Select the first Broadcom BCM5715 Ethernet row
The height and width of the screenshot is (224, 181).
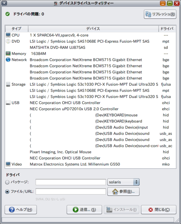(90, 60)
